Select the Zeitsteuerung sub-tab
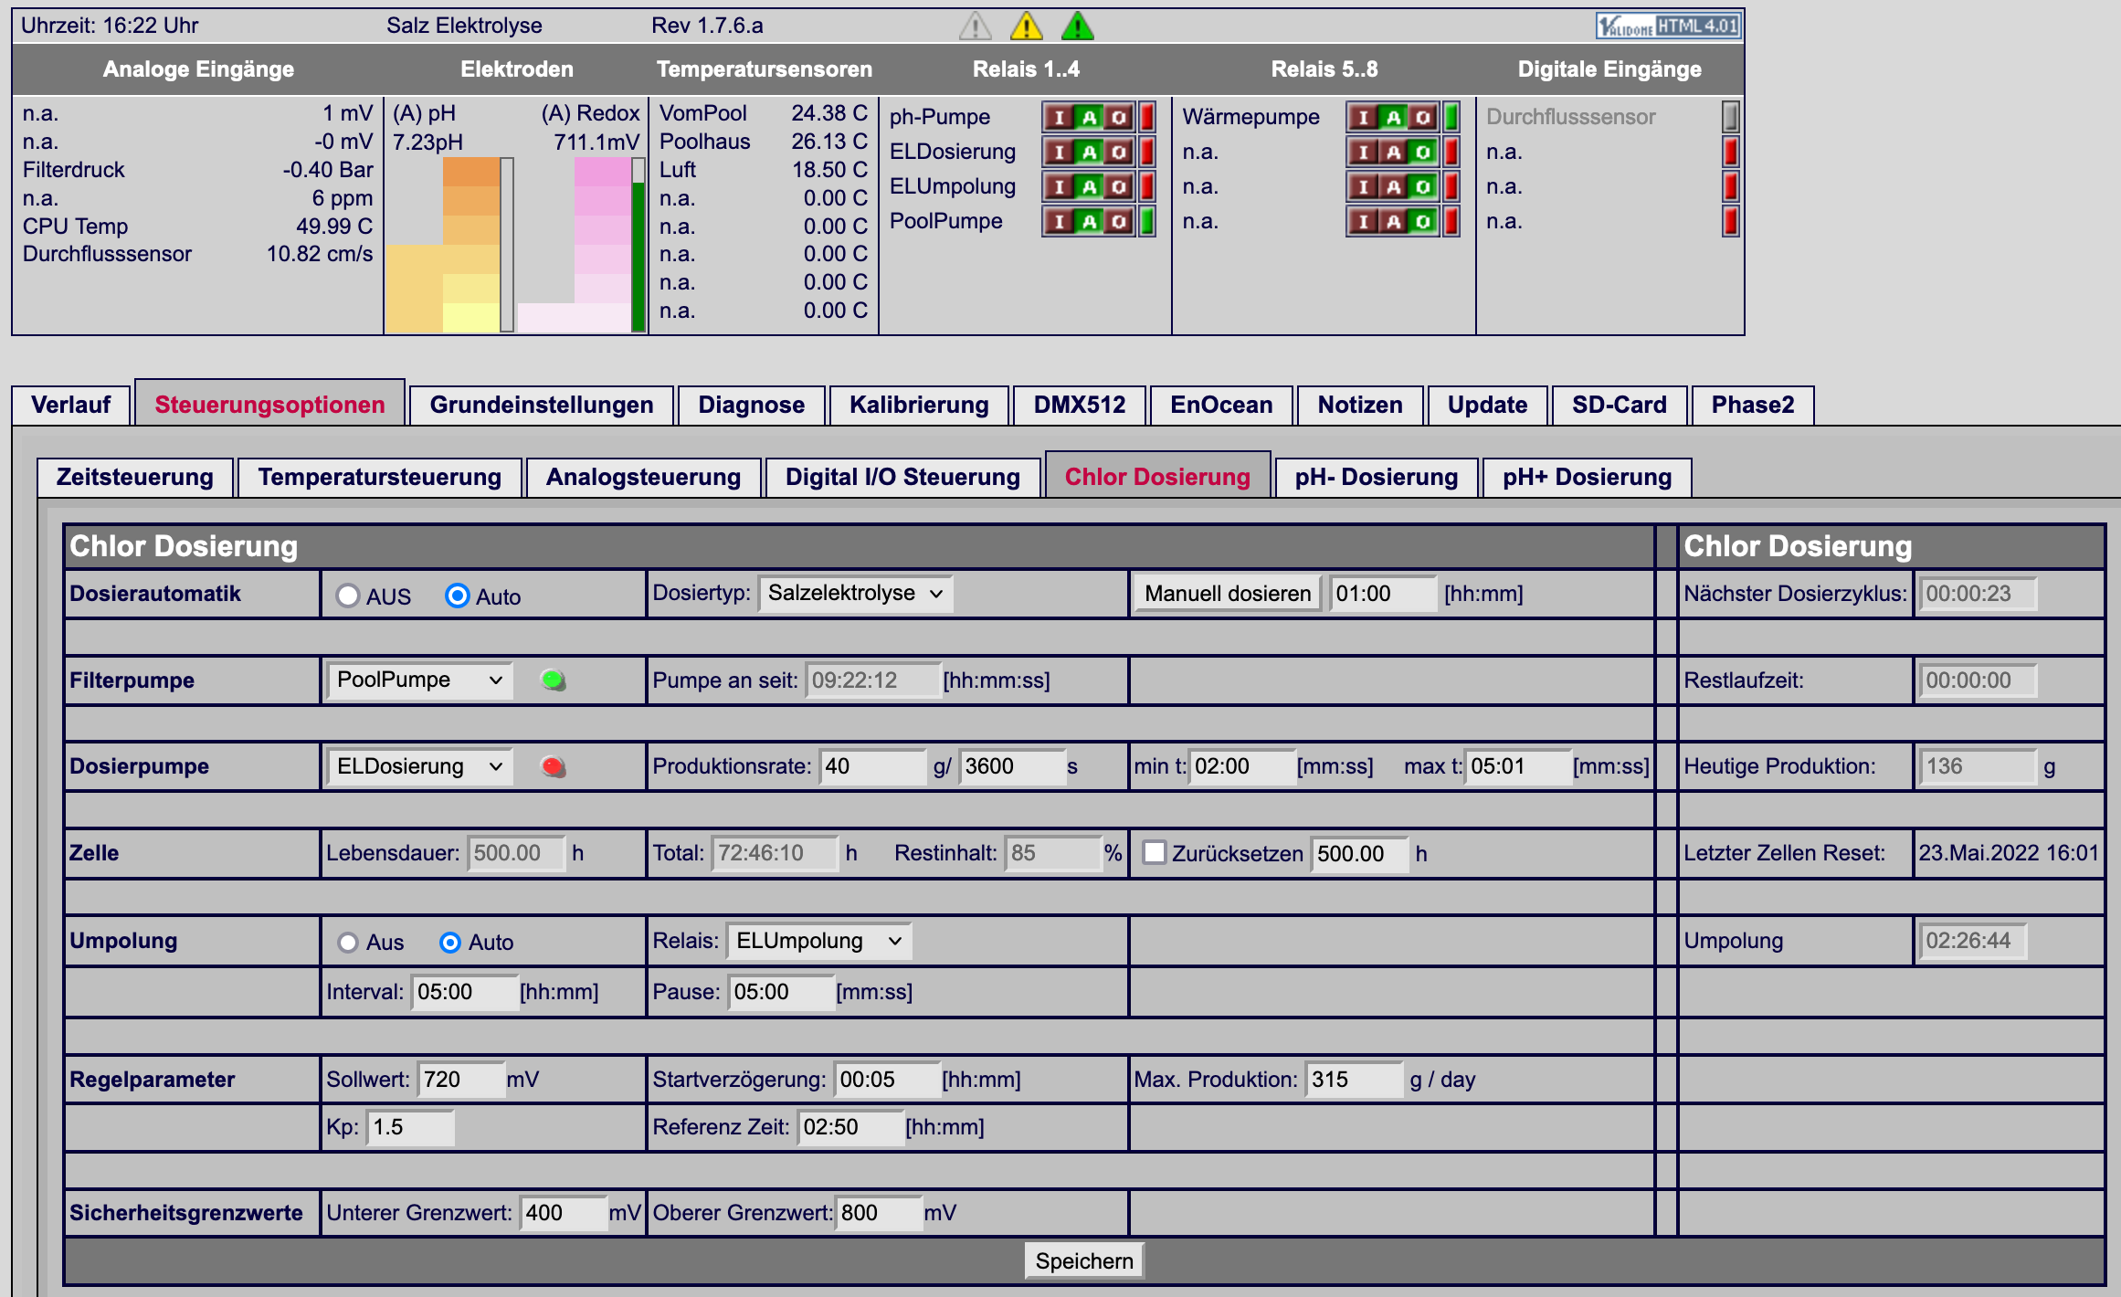The image size is (2121, 1297). tap(135, 477)
